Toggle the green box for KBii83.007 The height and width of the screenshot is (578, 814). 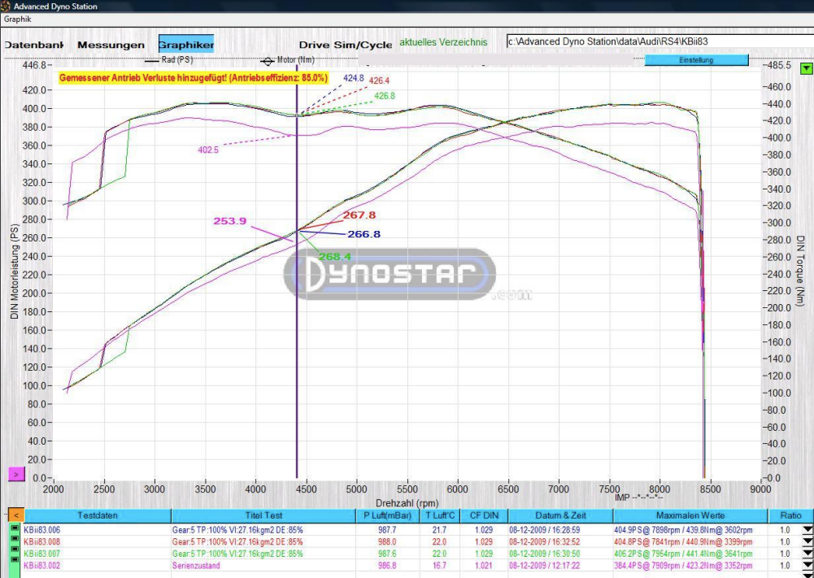coord(14,553)
